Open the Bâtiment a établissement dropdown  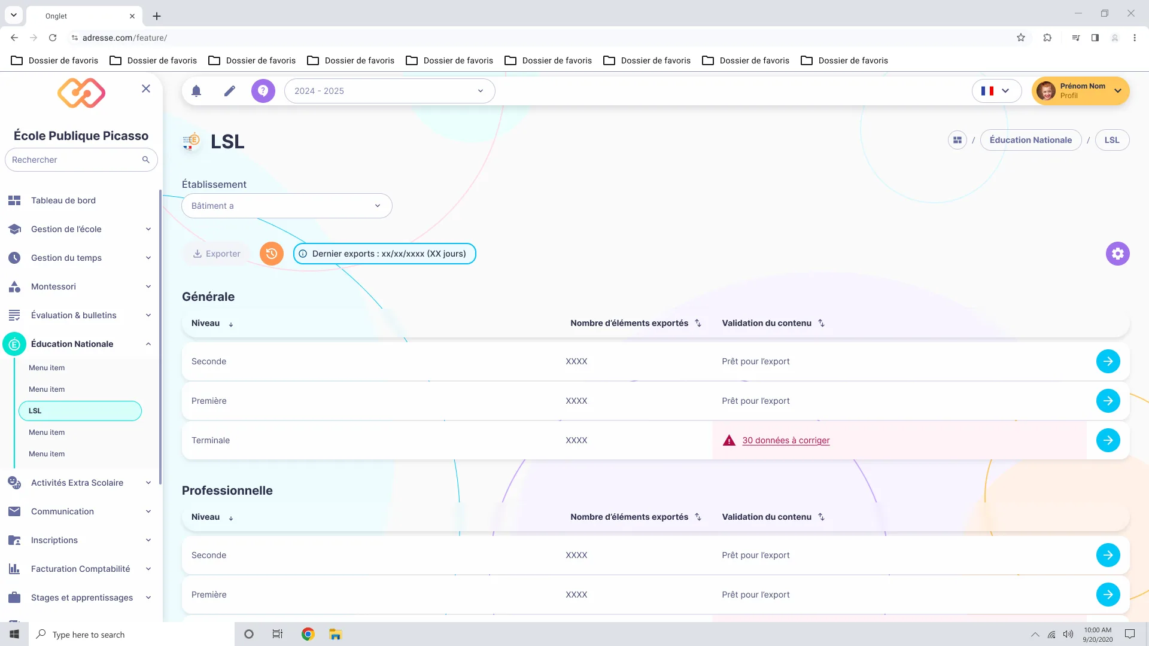[287, 206]
